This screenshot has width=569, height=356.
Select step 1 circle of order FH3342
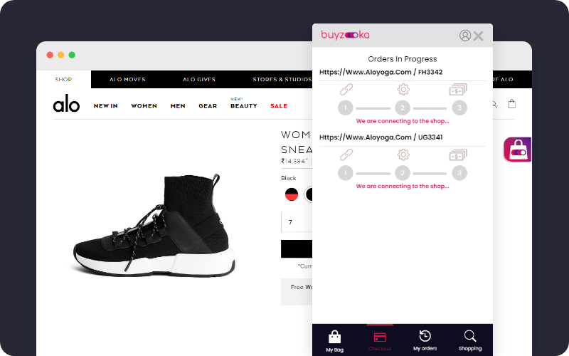346,108
